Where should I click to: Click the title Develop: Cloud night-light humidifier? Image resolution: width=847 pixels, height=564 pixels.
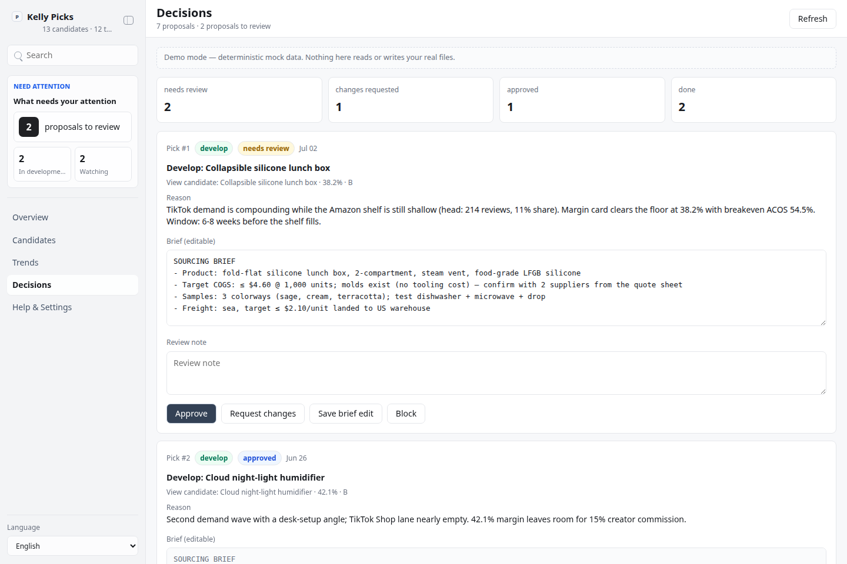[245, 478]
